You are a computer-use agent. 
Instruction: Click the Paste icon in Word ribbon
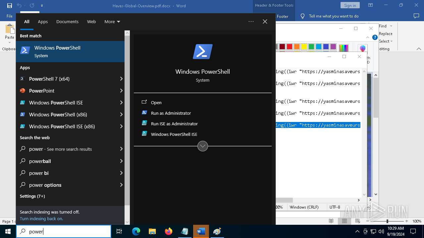pos(9,29)
